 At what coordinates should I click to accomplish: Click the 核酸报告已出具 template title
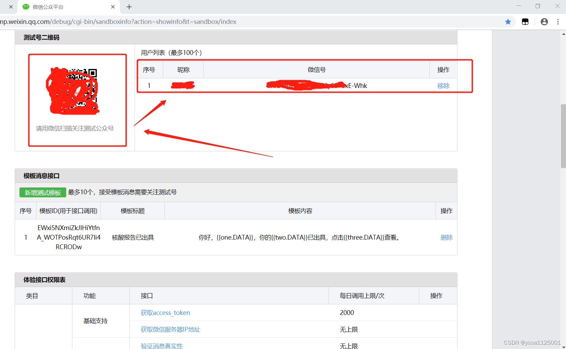point(133,238)
